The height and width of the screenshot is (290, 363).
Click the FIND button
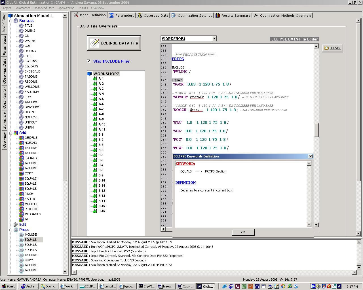click(x=332, y=48)
